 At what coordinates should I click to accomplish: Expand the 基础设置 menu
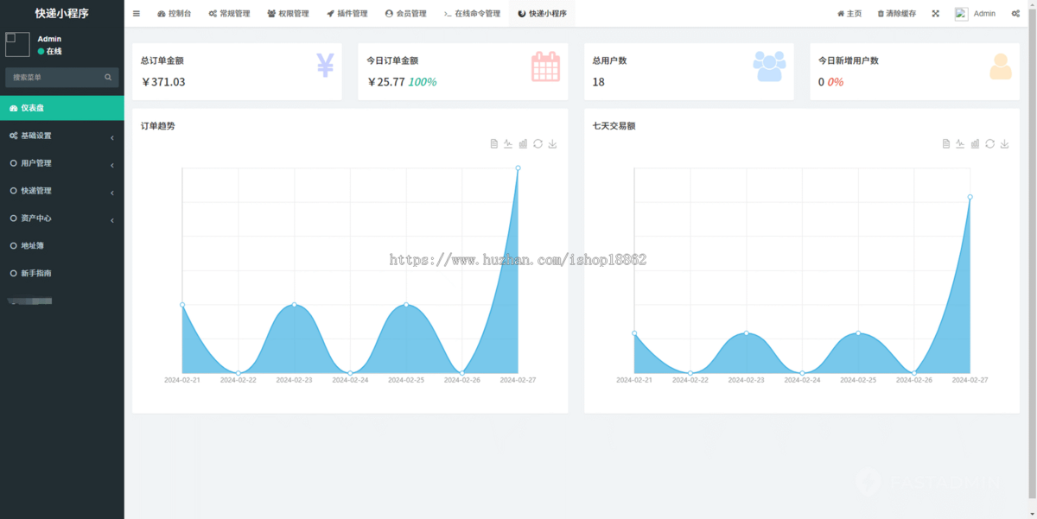click(x=61, y=136)
